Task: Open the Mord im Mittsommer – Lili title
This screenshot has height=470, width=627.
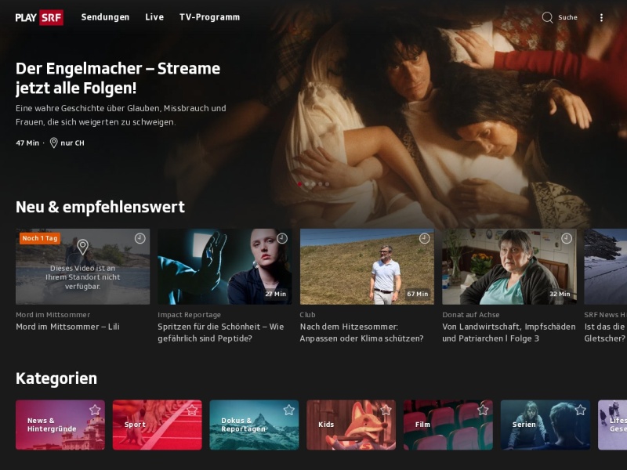Action: point(67,327)
